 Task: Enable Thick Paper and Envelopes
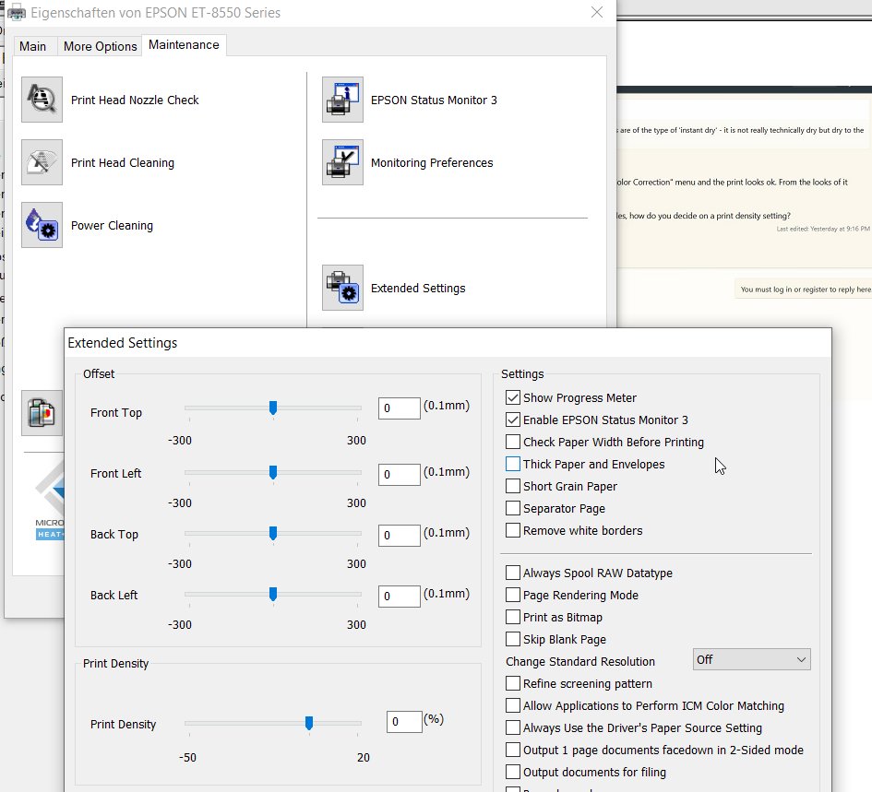coord(513,464)
